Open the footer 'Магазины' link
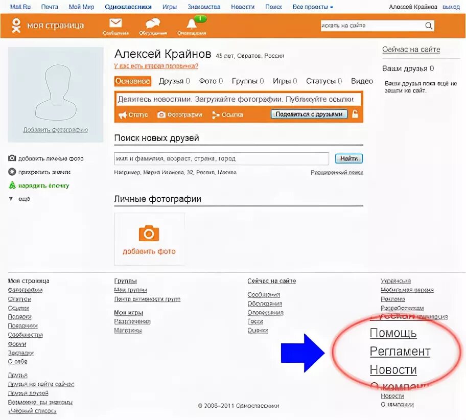466x420 pixels. click(x=128, y=330)
